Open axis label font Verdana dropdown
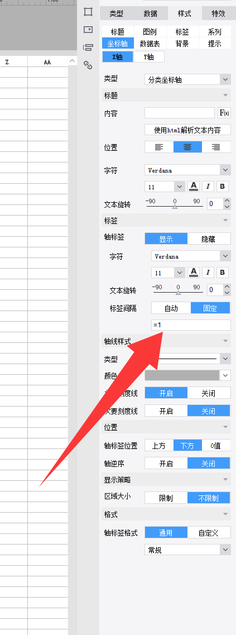 [191, 256]
